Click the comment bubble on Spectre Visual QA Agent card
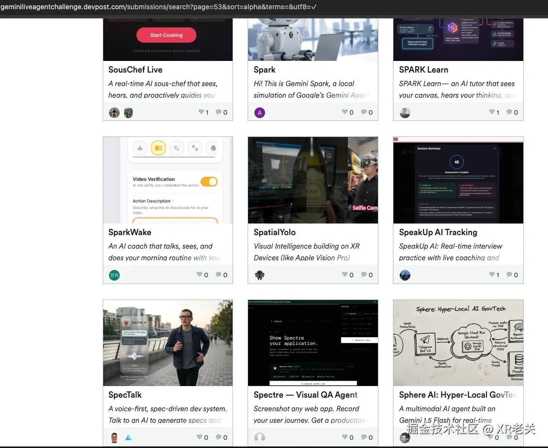Screen dimensions: 548x448 pyautogui.click(x=364, y=437)
